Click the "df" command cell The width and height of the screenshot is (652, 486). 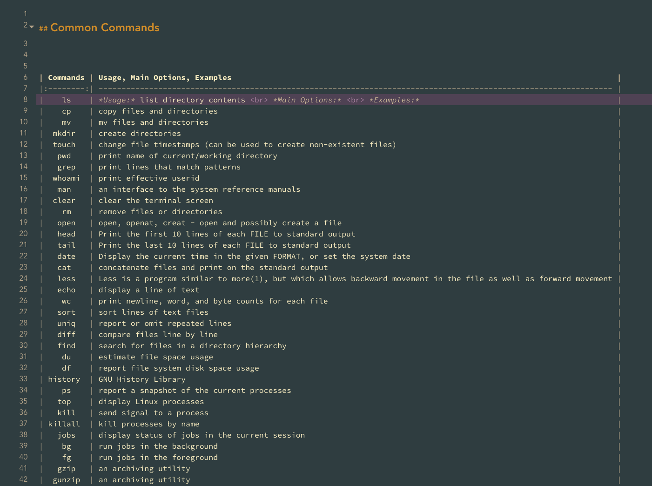pos(67,368)
